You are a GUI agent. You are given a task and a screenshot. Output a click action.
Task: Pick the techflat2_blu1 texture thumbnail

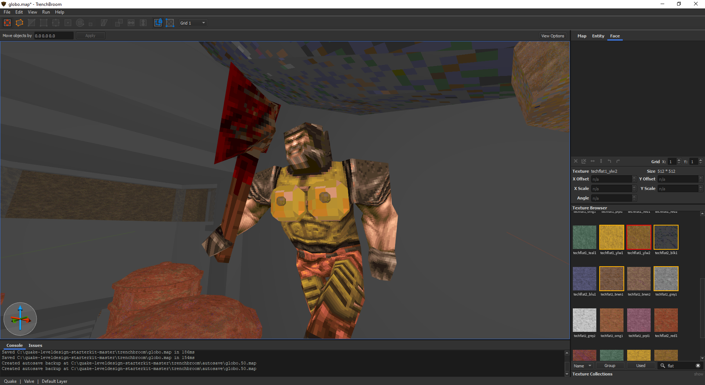click(x=585, y=279)
